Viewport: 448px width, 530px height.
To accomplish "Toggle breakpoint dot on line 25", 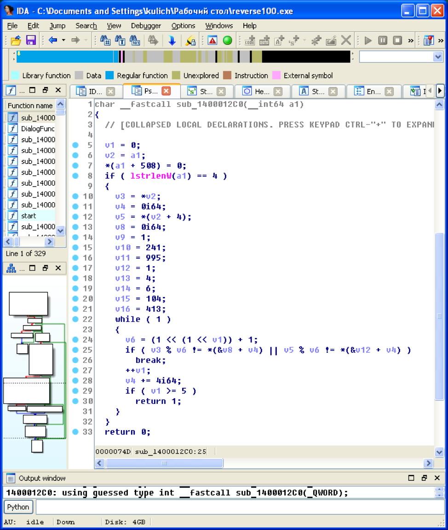I will tap(75, 350).
